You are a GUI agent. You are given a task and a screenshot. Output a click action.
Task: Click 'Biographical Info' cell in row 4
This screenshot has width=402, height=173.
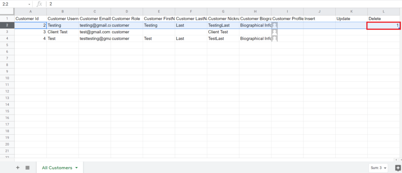[x=255, y=39]
